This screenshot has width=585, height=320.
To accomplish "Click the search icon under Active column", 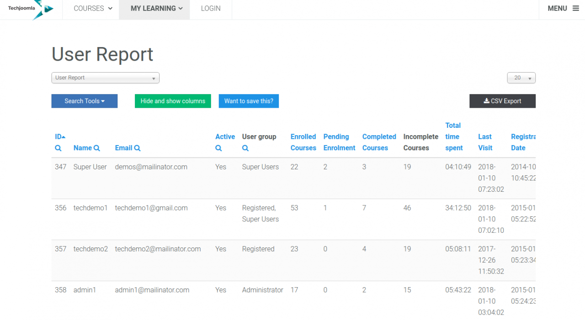I will [x=218, y=148].
